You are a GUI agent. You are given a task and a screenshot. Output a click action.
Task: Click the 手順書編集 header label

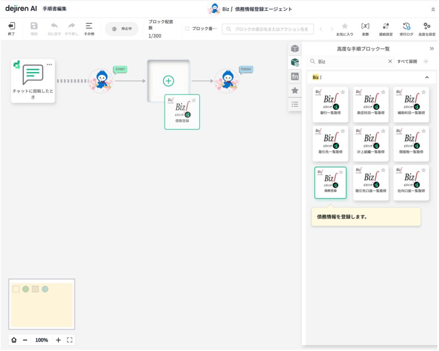pyautogui.click(x=54, y=9)
